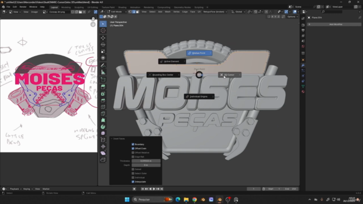This screenshot has height=204, width=363.
Task: Select the Spin tool
Action: pos(103,127)
